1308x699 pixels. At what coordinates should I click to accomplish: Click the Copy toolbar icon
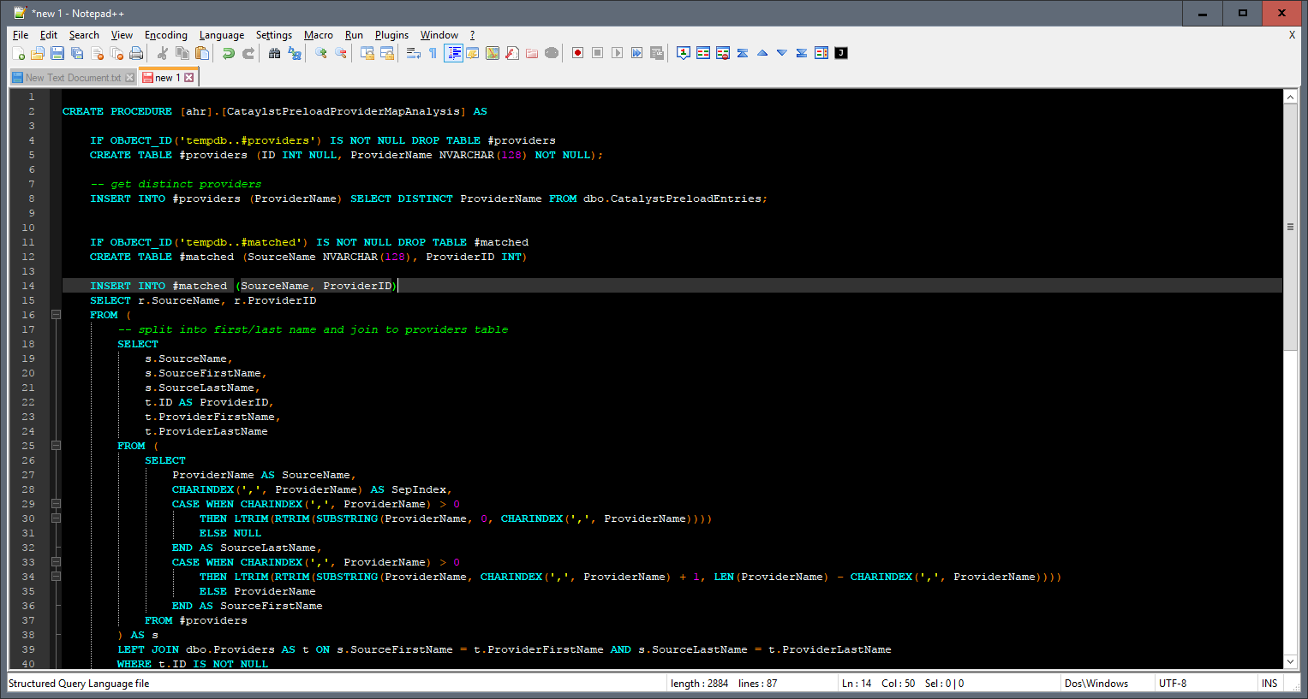182,53
